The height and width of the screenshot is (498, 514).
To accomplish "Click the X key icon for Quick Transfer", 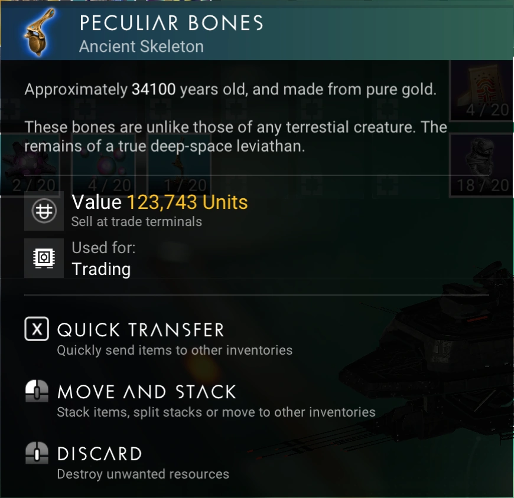I will pos(37,329).
